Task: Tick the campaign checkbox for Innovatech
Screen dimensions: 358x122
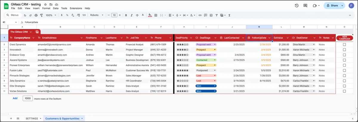Action: click(x=344, y=50)
